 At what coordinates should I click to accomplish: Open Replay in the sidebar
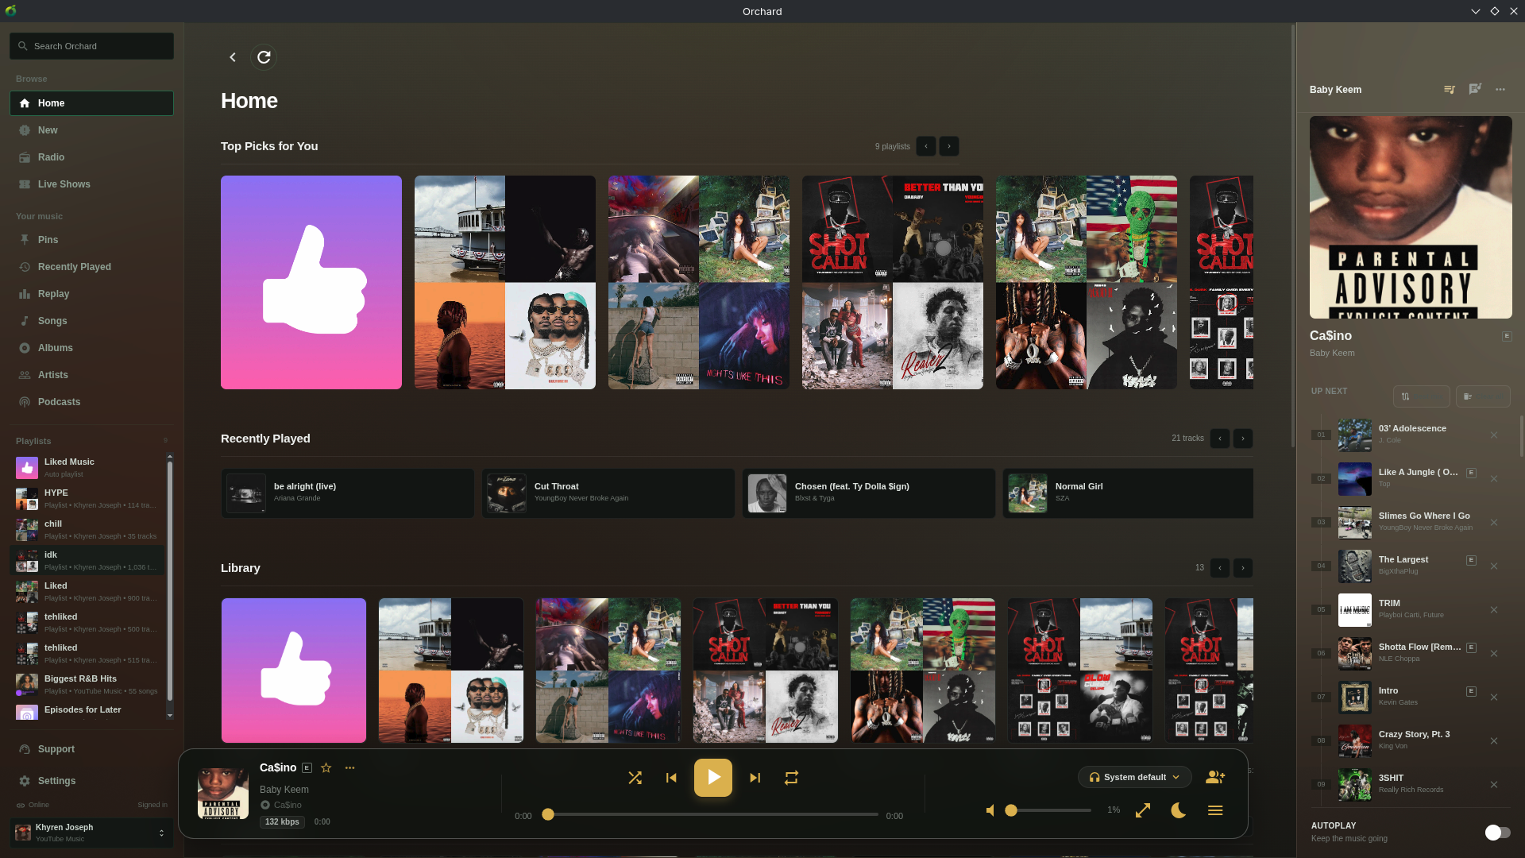tap(91, 294)
